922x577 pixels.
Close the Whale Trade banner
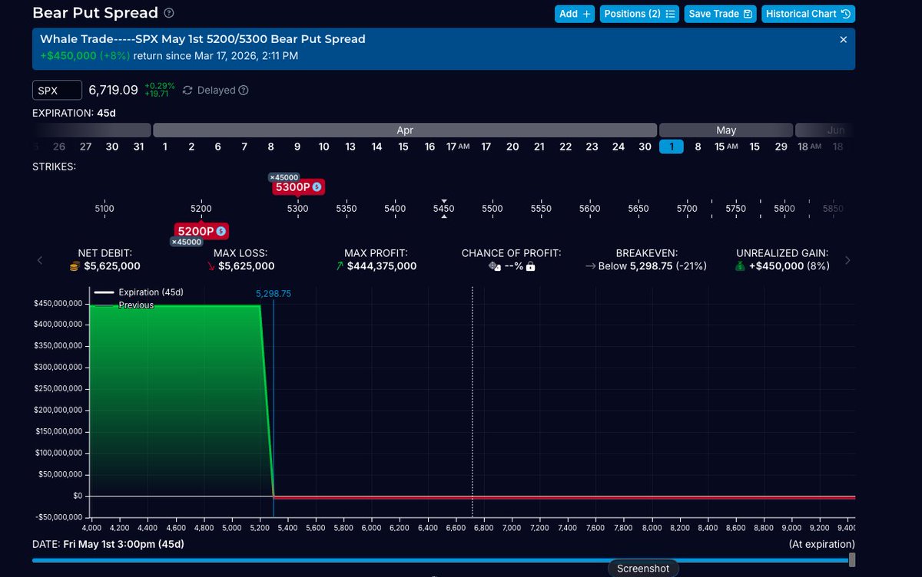coord(843,39)
